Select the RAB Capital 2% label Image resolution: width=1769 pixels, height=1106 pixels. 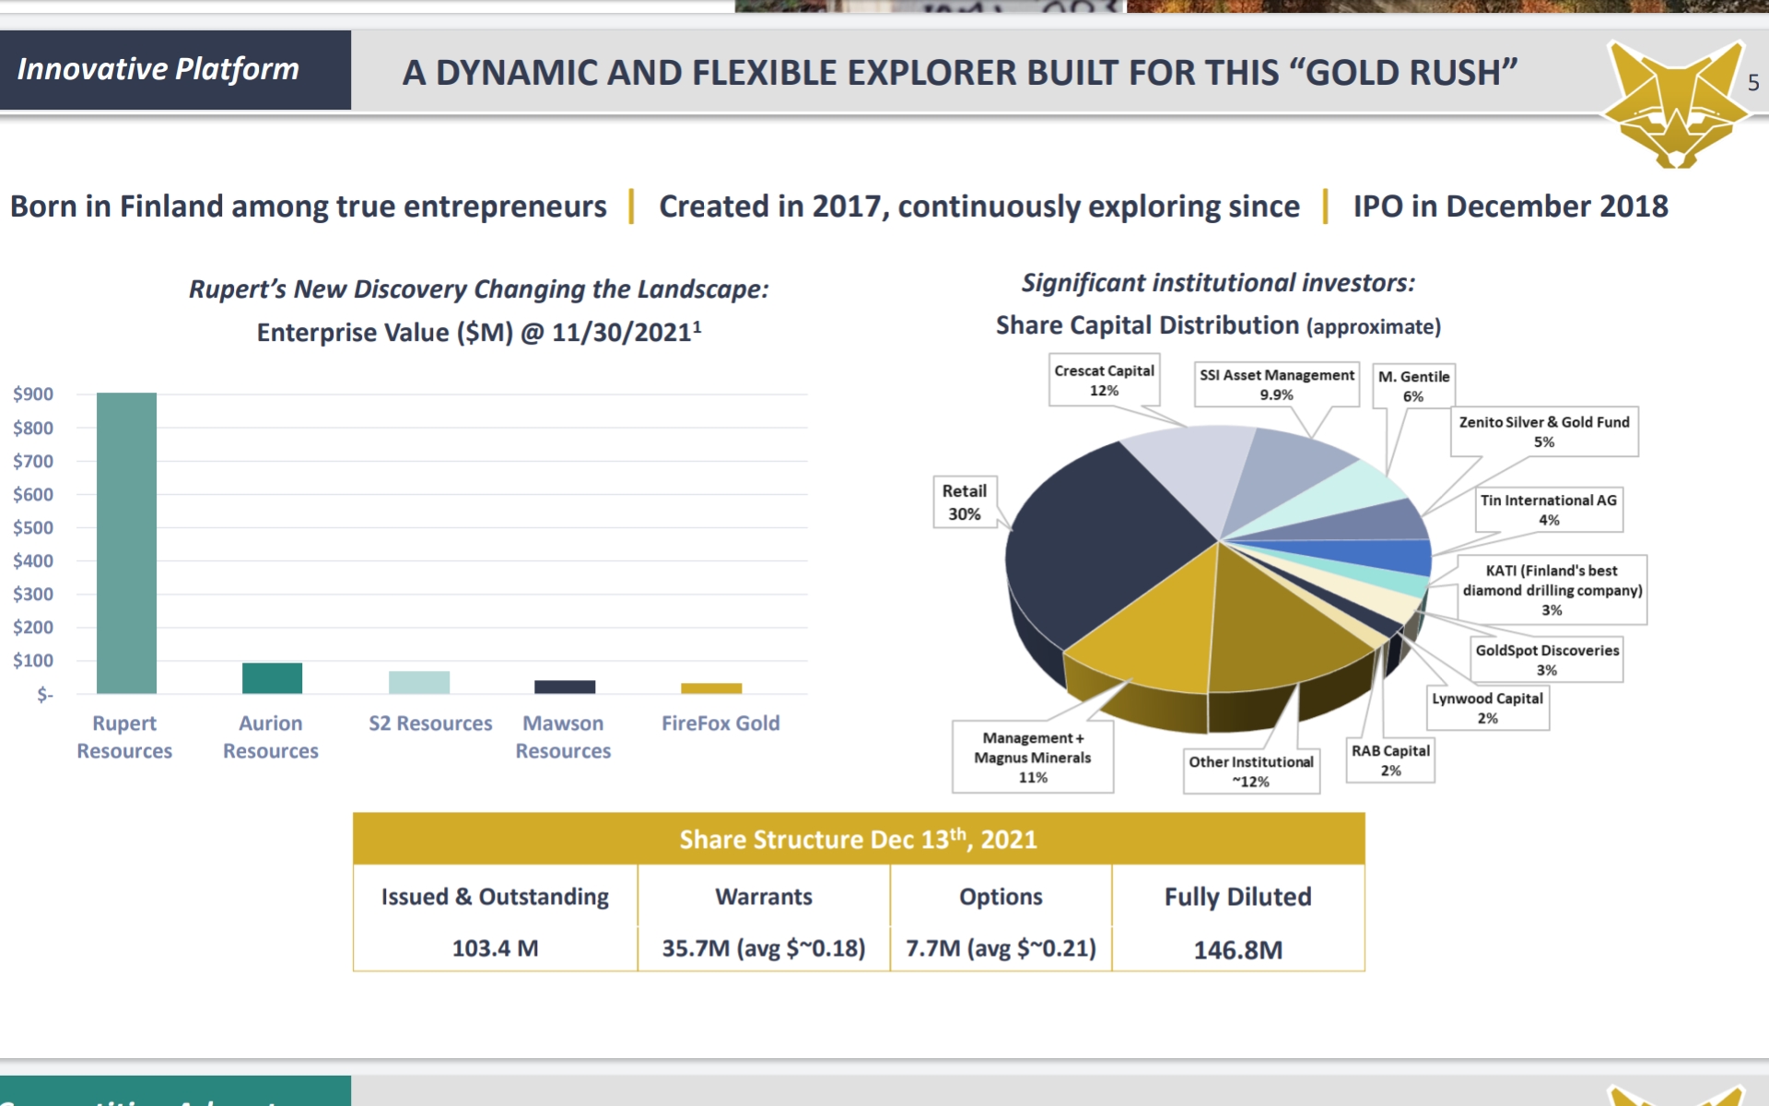(1390, 760)
